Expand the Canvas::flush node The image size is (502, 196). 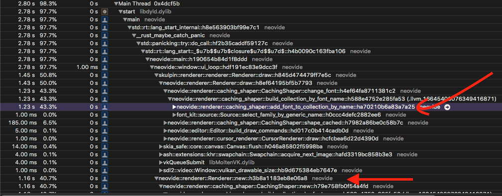161,147
